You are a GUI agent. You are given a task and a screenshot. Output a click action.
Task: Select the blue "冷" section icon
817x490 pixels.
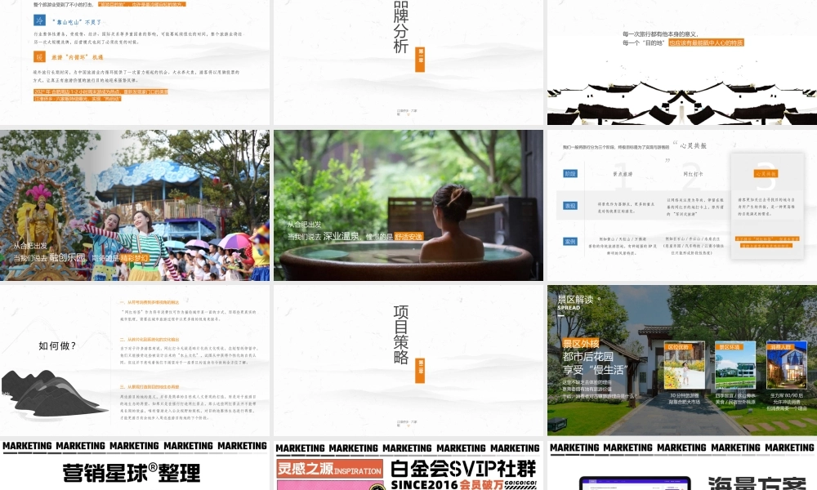click(39, 20)
